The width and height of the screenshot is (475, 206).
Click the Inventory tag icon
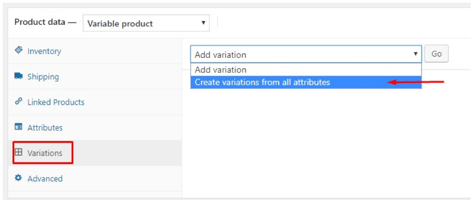click(19, 50)
